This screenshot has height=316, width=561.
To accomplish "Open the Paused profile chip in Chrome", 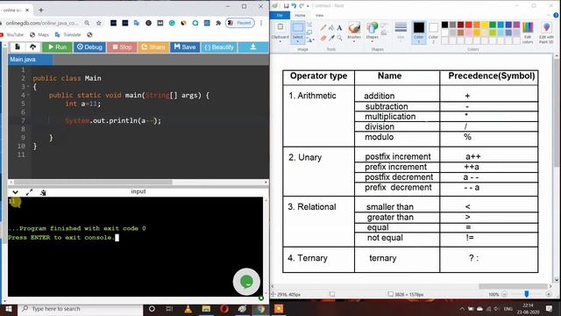I will click(x=240, y=23).
